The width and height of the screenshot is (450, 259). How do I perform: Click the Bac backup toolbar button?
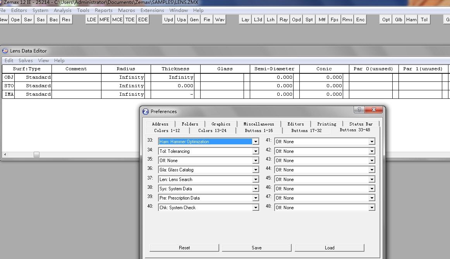(54, 19)
